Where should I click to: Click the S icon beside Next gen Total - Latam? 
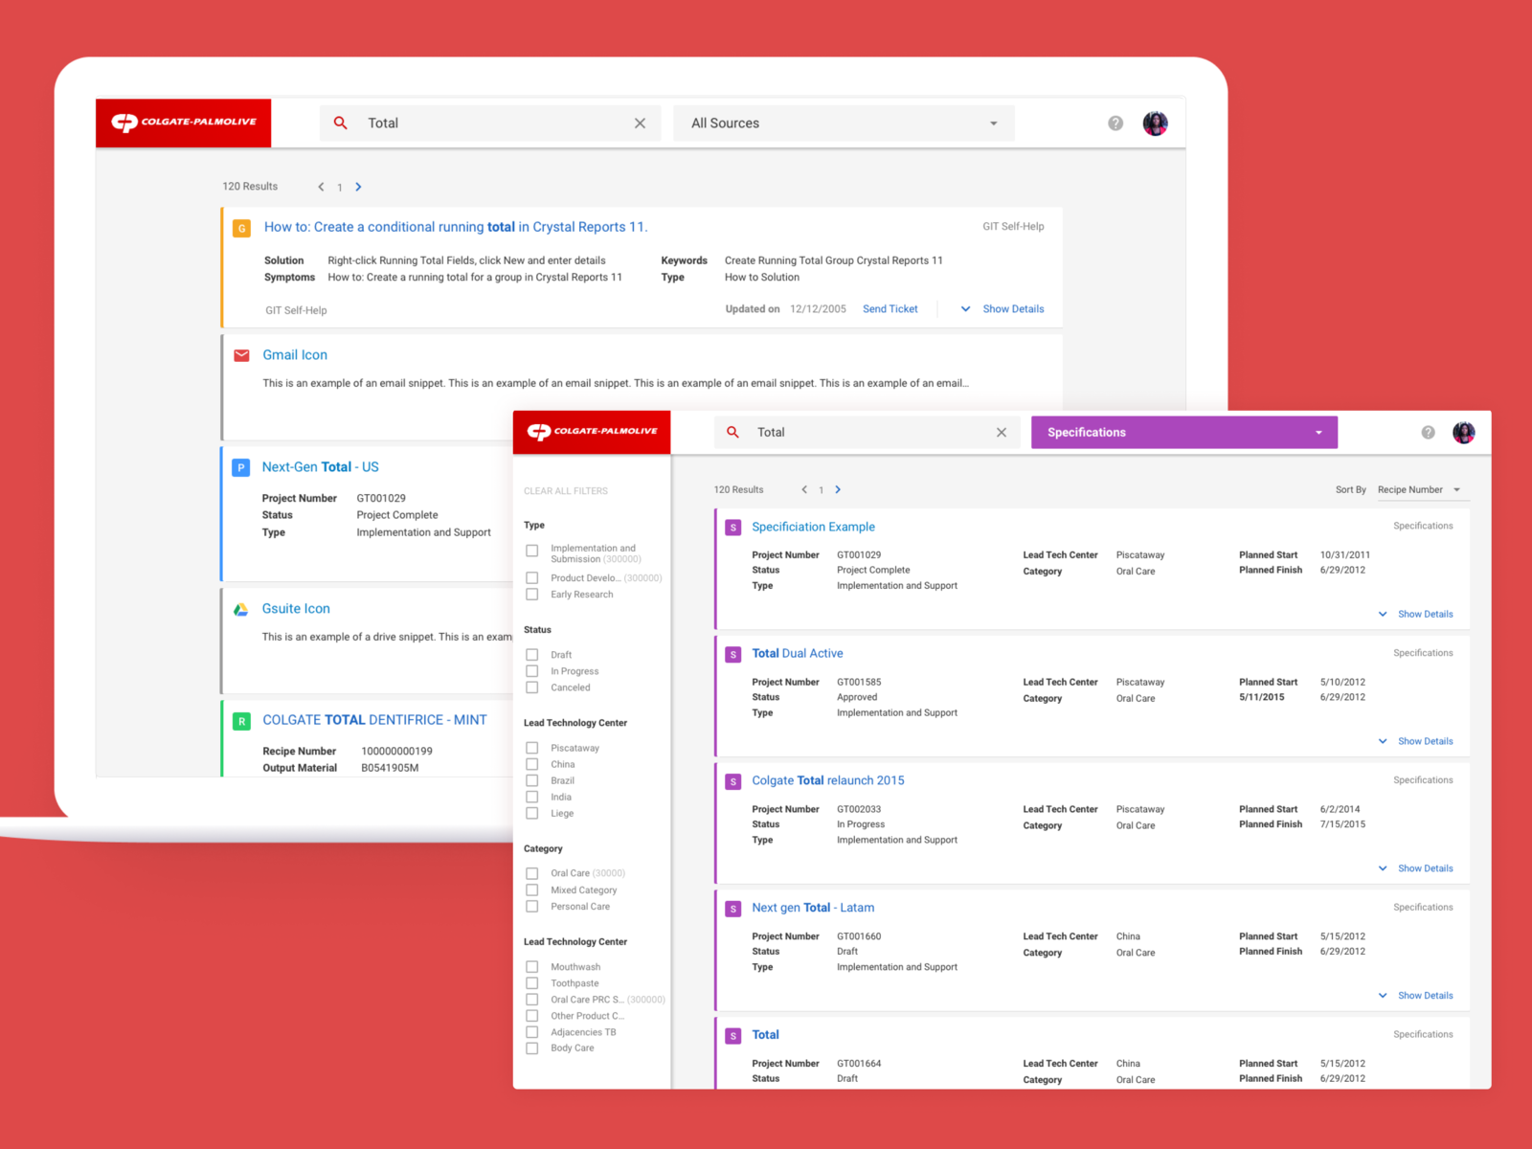(x=733, y=909)
